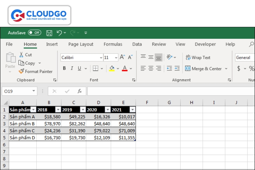Apply center horizontal text alignment
This screenshot has width=255, height=170.
tap(151, 68)
